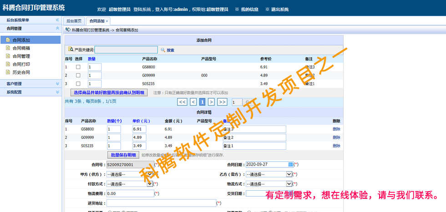Open the 甲方（供方） dropdown
The width and height of the screenshot is (446, 212).
click(130, 174)
